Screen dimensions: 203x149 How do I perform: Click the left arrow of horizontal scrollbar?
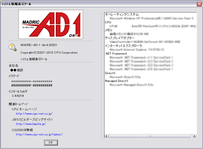pyautogui.click(x=107, y=136)
